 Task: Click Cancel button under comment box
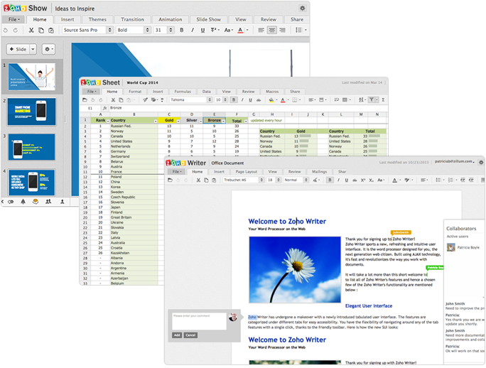(190, 335)
